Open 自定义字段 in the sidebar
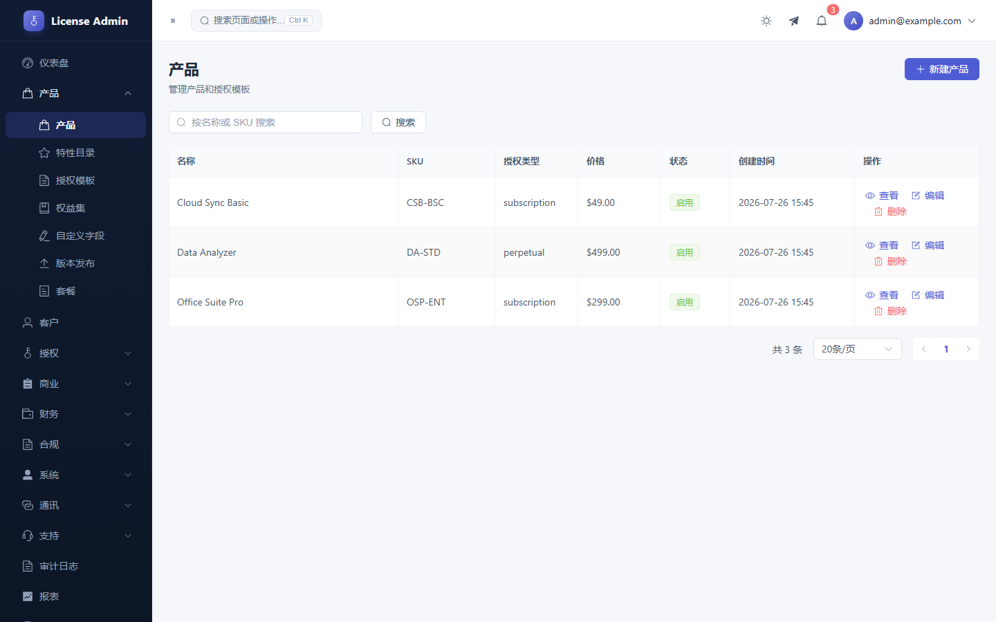The image size is (996, 622). pyautogui.click(x=76, y=236)
